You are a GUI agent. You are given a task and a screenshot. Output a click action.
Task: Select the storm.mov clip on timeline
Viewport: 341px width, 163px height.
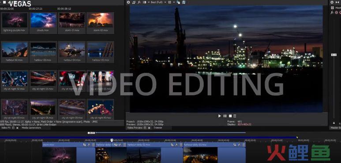69,152
